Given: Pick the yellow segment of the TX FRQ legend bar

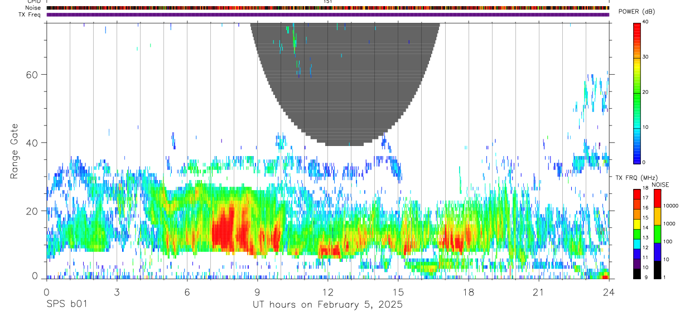Looking at the screenshot, I should click(x=637, y=223).
